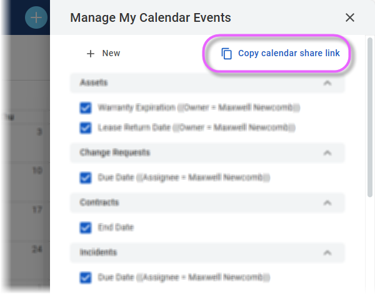375x294 pixels.
Task: Toggle Contracts End Date checkbox
Action: point(86,227)
